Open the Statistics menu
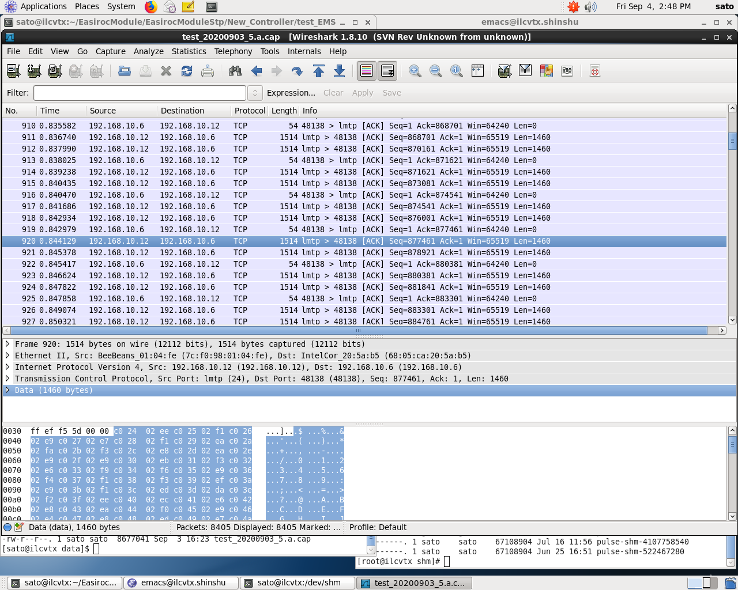This screenshot has height=590, width=738. [x=189, y=51]
